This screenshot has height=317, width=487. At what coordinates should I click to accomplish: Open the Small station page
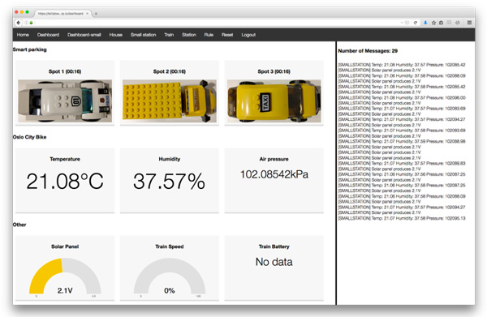pos(143,35)
